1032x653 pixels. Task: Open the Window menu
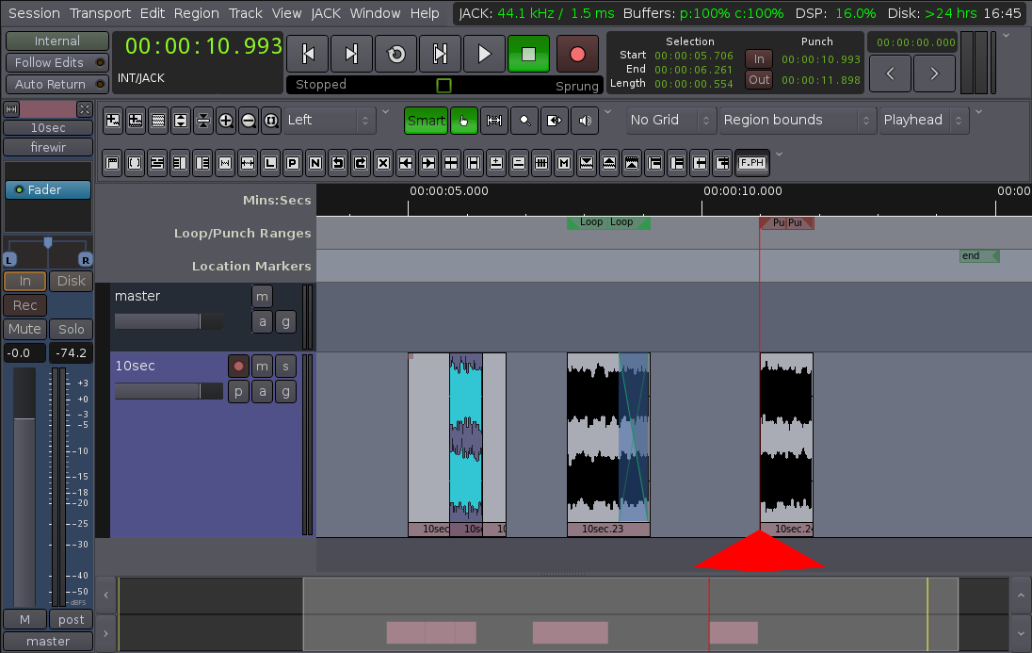click(x=375, y=13)
